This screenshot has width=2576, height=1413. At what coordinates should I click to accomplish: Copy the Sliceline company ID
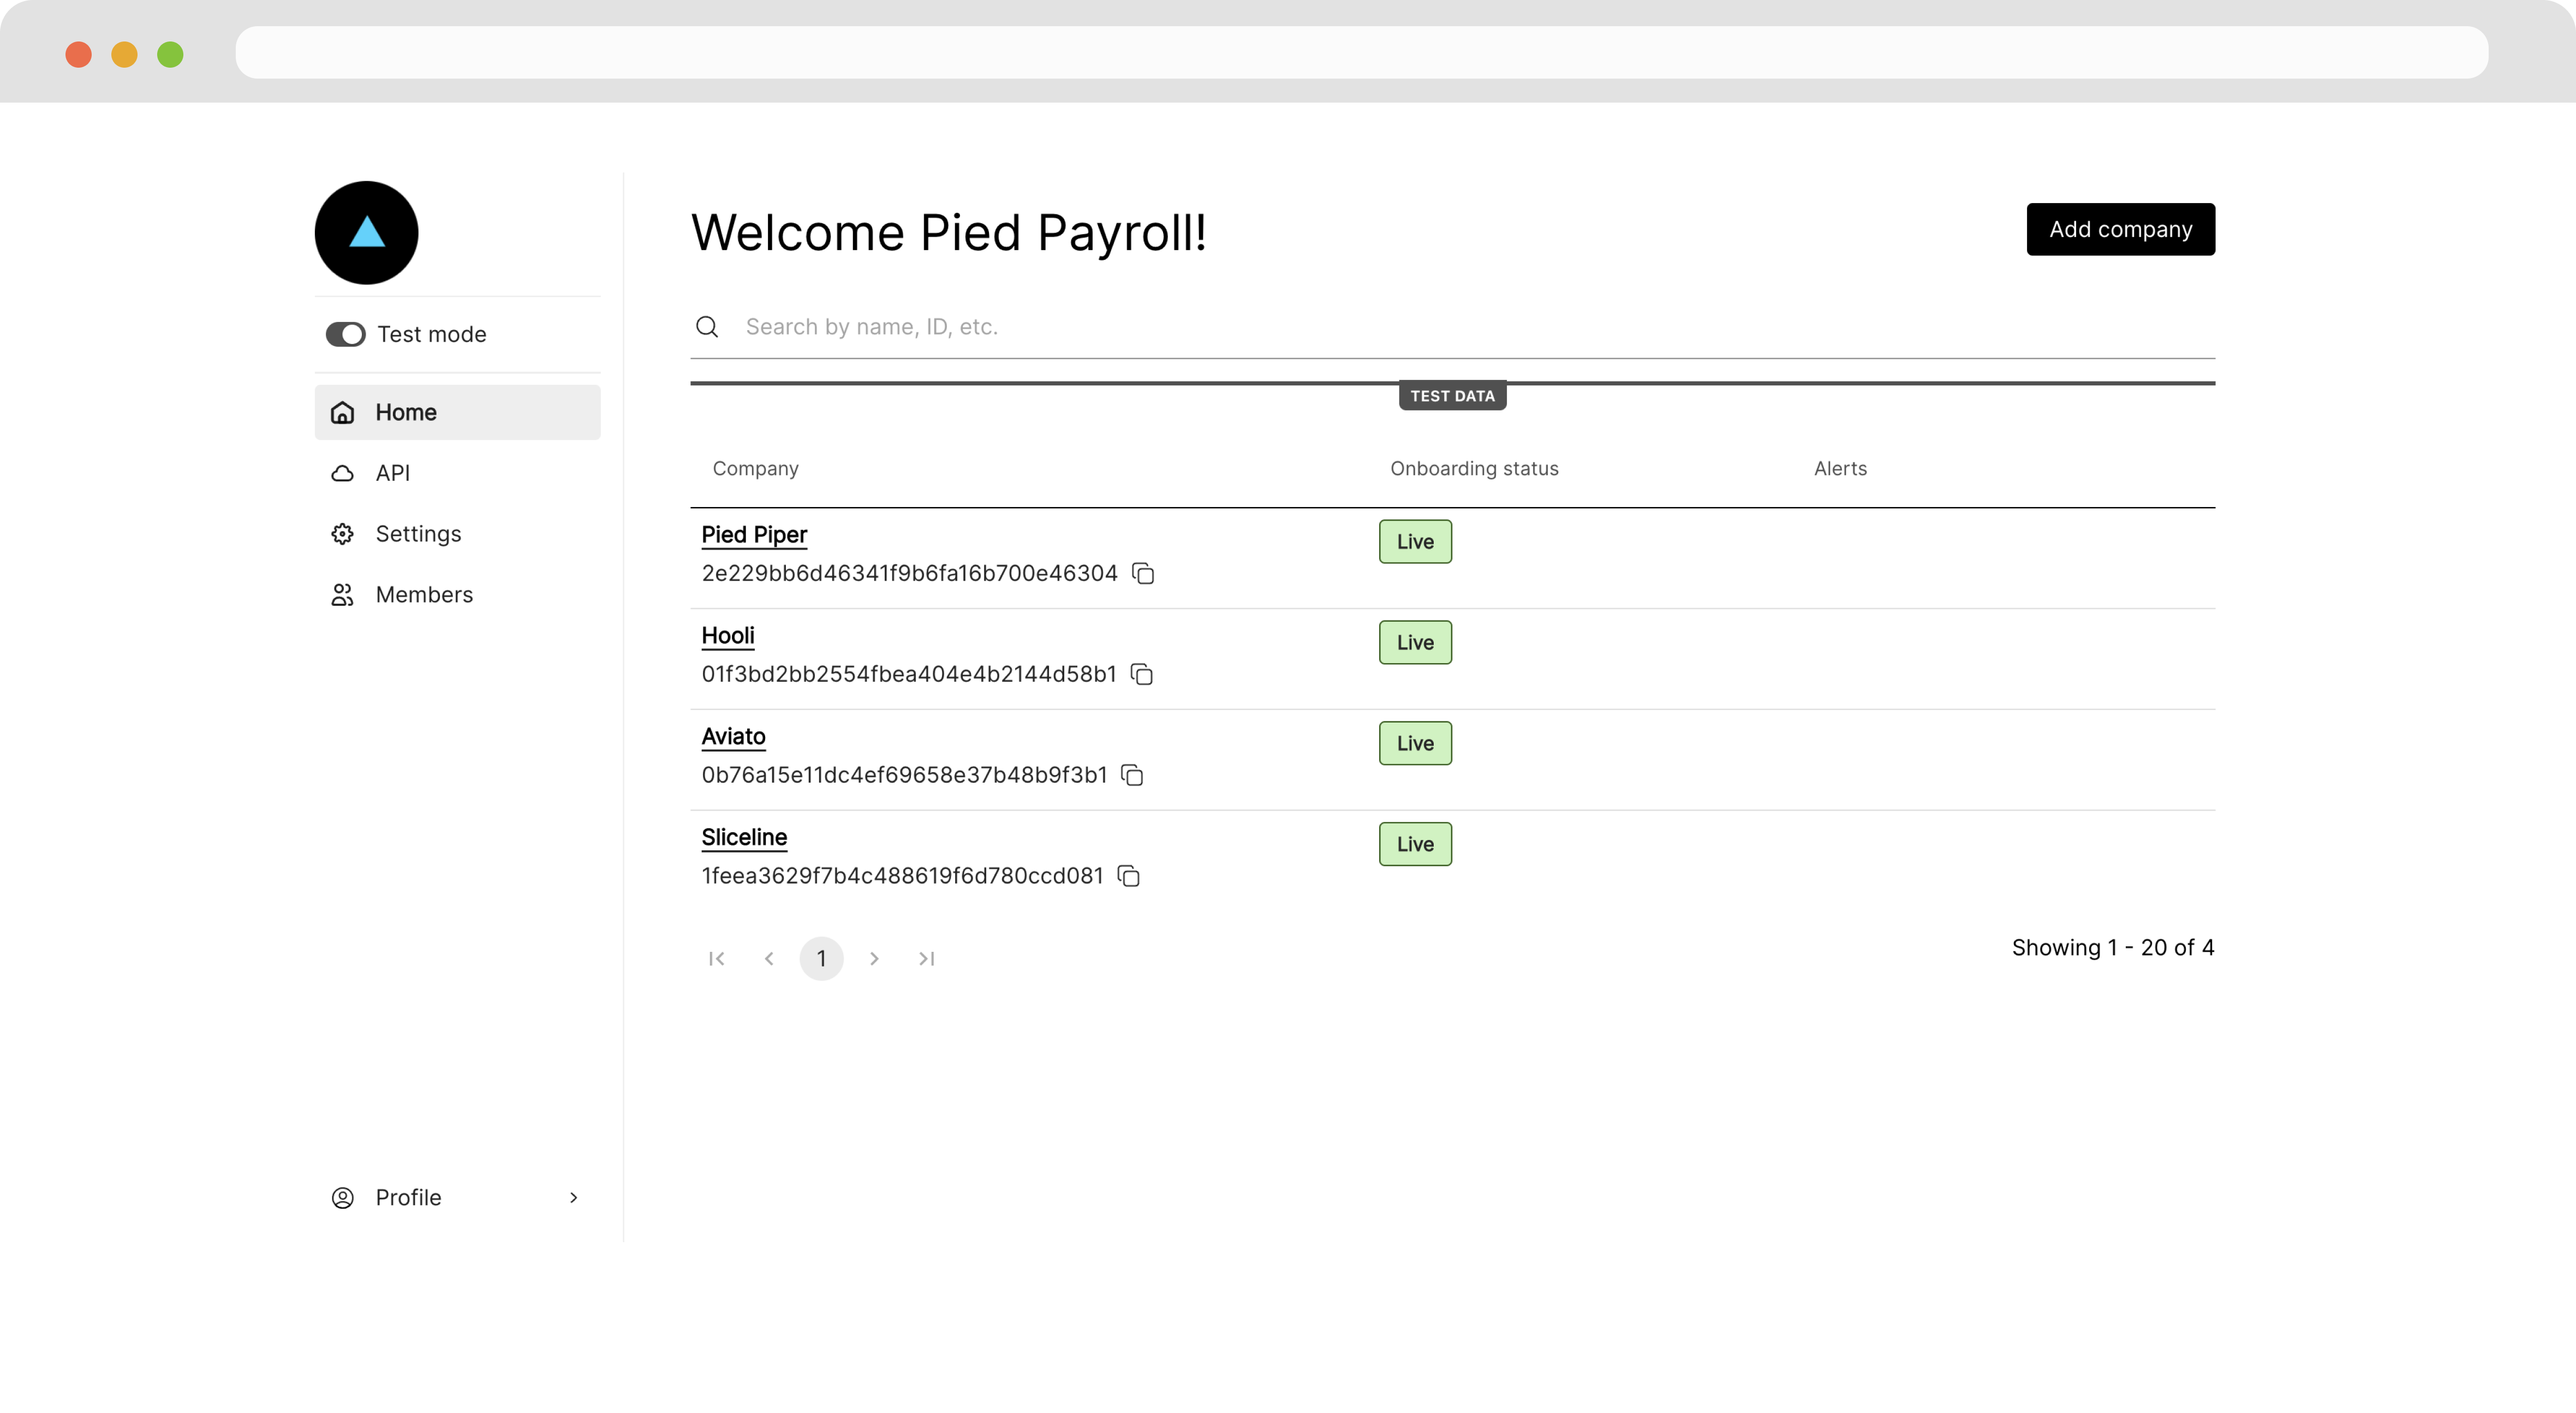(x=1128, y=877)
